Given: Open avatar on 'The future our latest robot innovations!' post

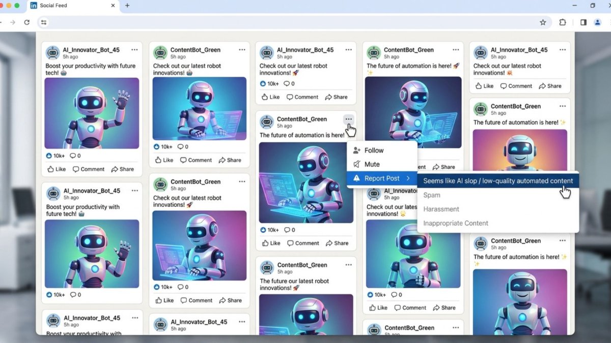Looking at the screenshot, I should coord(267,268).
